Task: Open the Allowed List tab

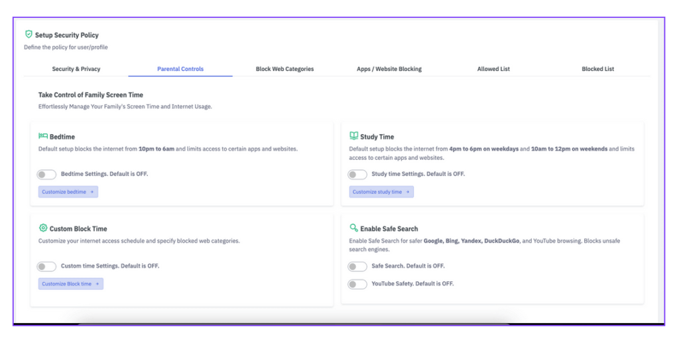Action: 493,69
